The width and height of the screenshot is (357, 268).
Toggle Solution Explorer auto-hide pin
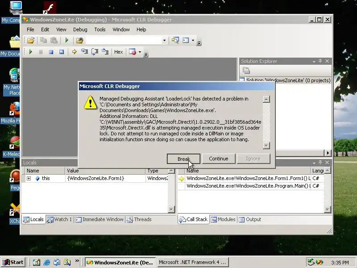click(x=320, y=61)
